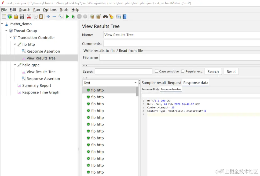Click the response headers find field

point(201,96)
